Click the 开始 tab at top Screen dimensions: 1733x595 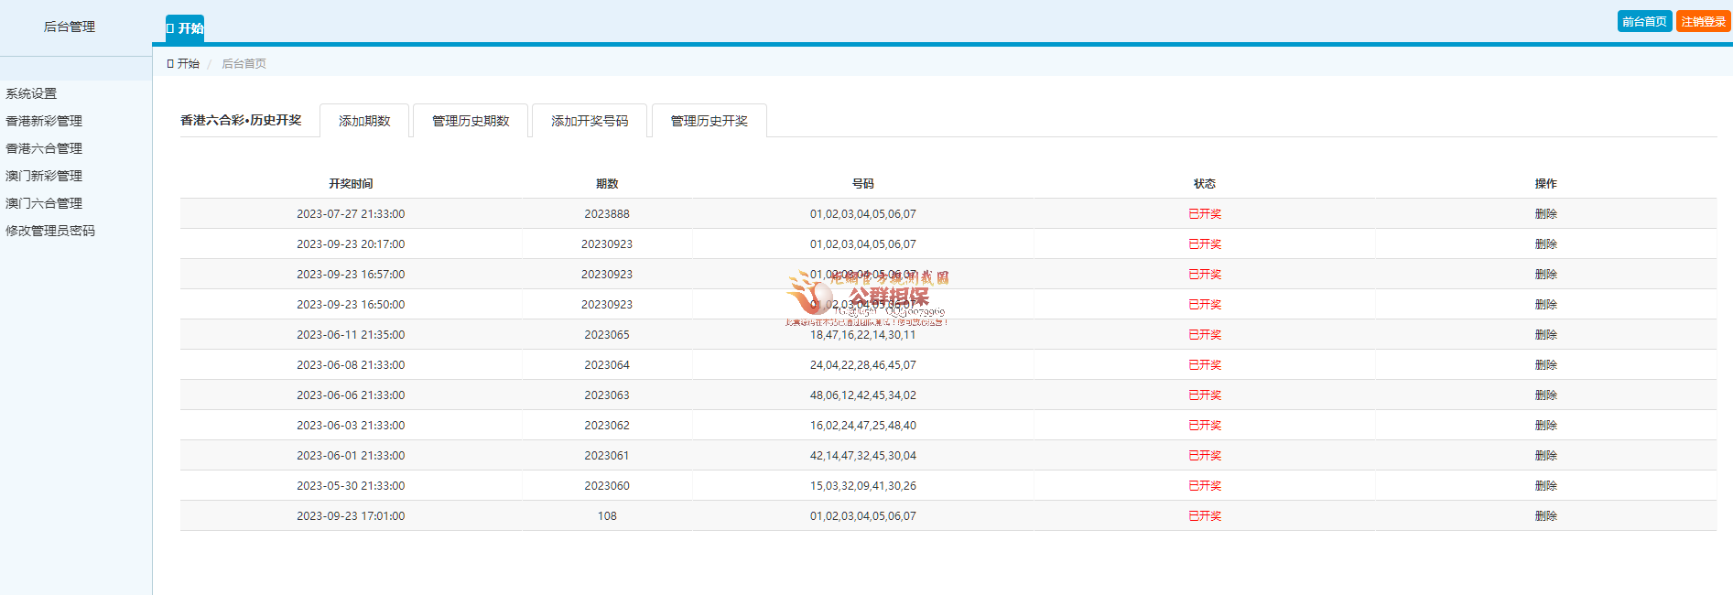pos(185,28)
